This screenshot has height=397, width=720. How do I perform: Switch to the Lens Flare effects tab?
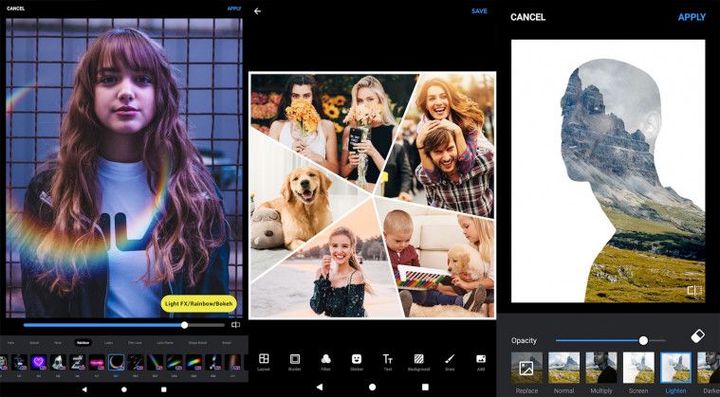pos(165,342)
